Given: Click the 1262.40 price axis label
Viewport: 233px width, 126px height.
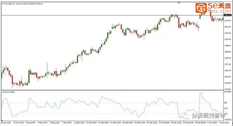Looking at the screenshot, I should click(228, 70).
